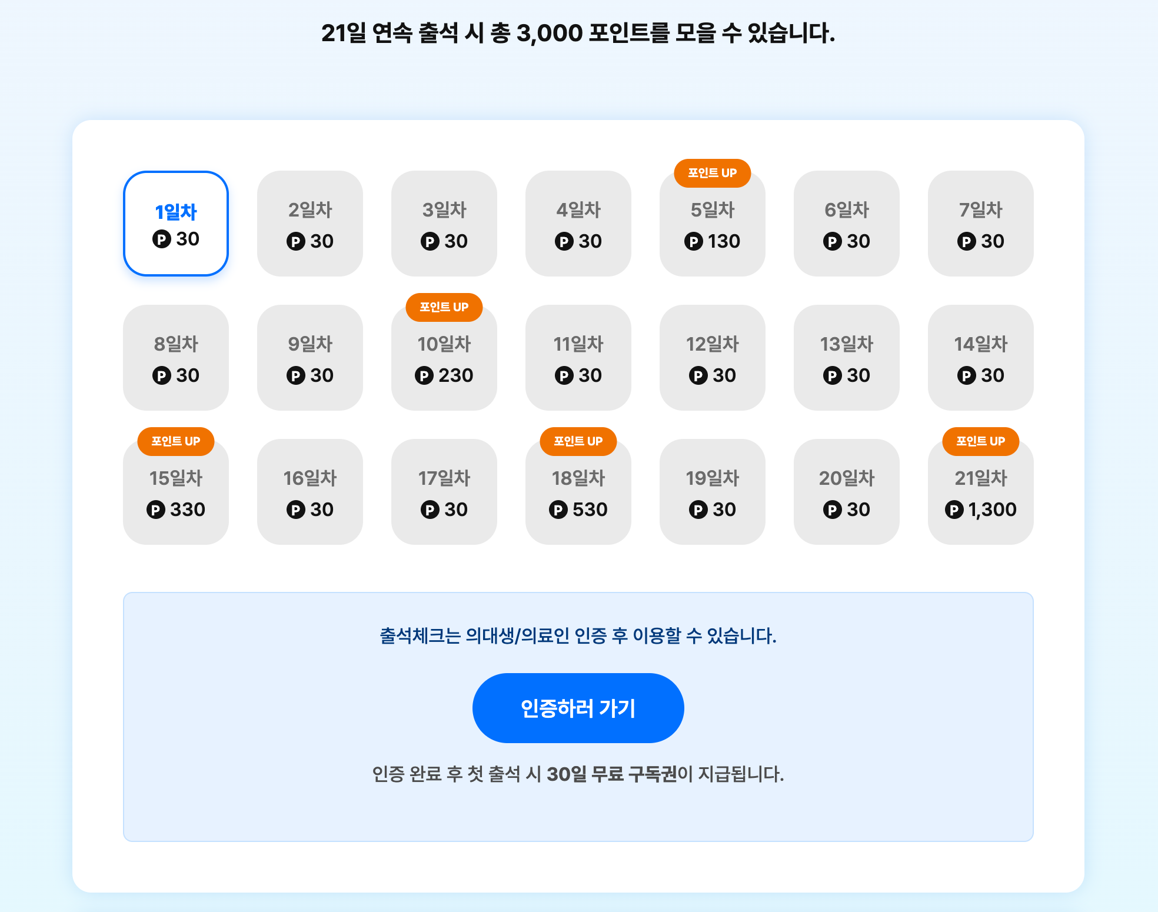
Task: Click the P coin icon beside 1,300
Action: point(954,510)
